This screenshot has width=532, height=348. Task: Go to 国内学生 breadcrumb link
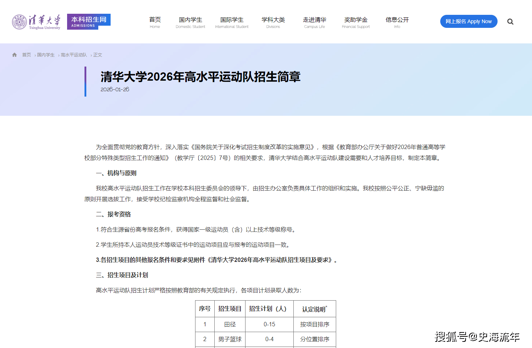[46, 55]
